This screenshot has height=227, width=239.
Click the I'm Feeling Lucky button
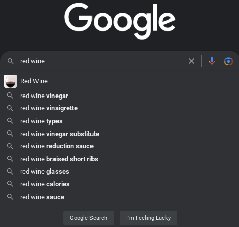149,218
